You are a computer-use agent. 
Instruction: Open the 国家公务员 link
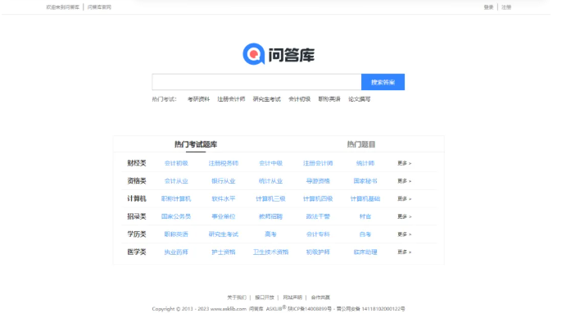(176, 216)
